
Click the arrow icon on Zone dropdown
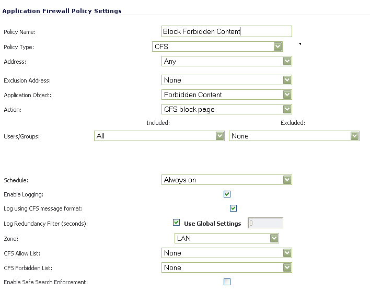(274, 238)
